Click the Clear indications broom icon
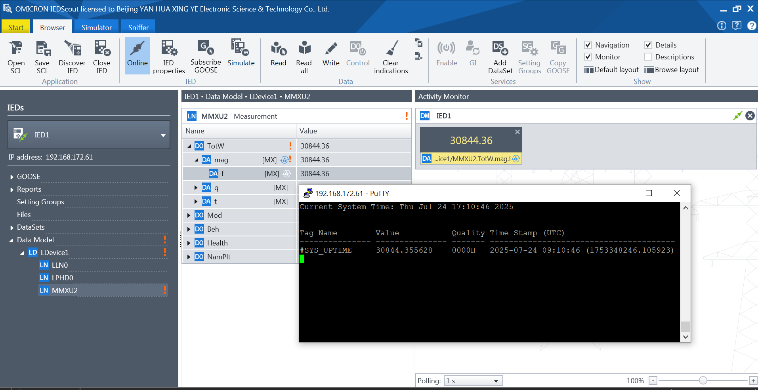The image size is (758, 390). click(391, 49)
